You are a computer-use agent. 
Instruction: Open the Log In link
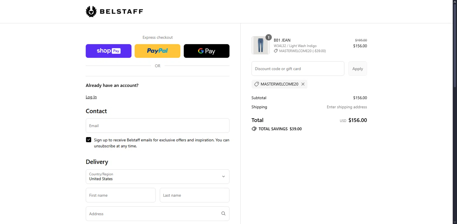pos(91,97)
